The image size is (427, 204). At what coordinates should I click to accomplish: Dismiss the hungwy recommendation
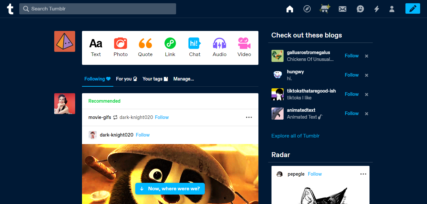tap(367, 75)
